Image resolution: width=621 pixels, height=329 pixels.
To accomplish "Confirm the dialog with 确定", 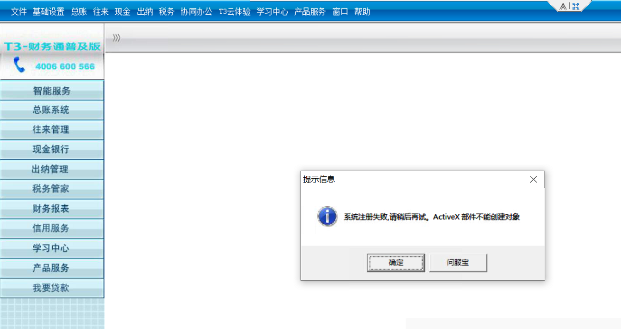I will (396, 263).
